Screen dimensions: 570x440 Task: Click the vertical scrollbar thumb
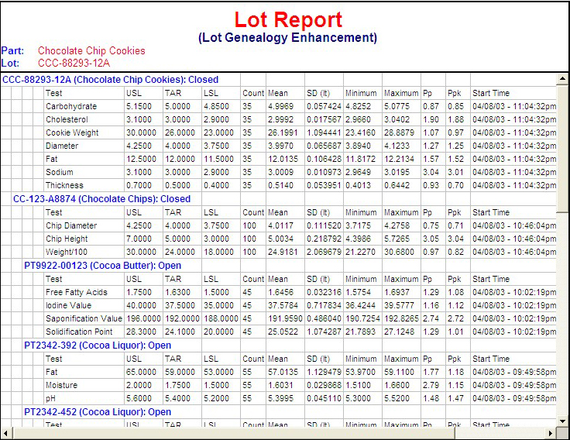[x=562, y=148]
